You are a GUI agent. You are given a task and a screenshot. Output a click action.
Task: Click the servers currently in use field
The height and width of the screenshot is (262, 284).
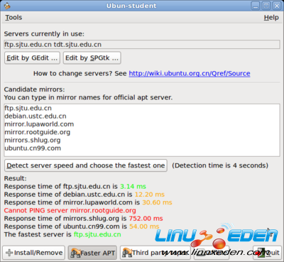(142, 45)
